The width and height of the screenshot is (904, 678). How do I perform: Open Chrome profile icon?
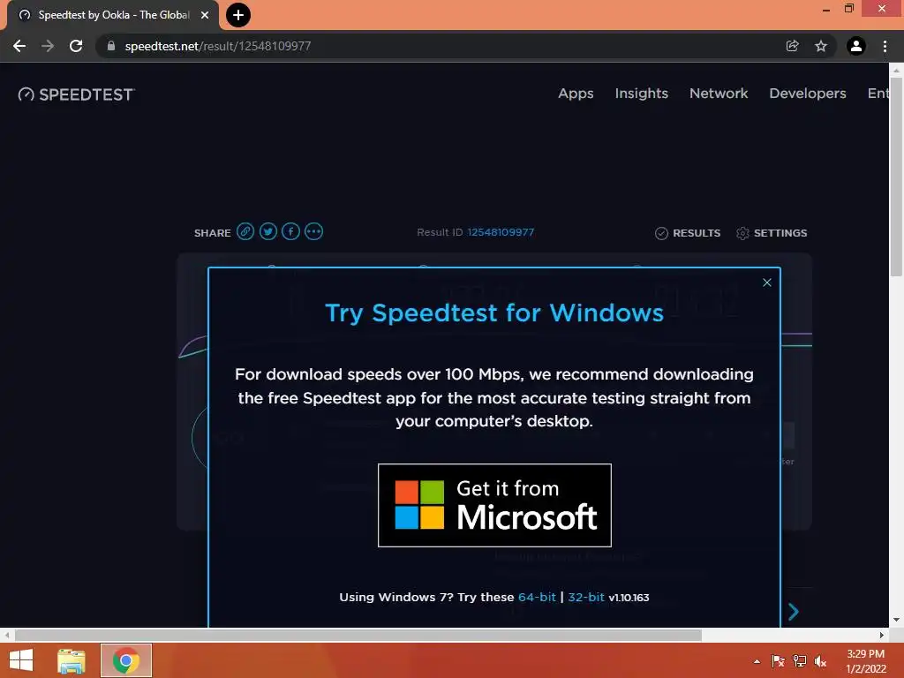coord(856,46)
